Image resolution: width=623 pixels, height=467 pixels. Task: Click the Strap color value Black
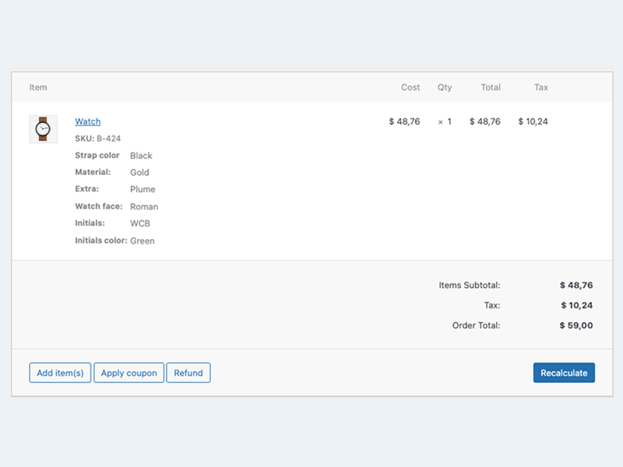[141, 156]
